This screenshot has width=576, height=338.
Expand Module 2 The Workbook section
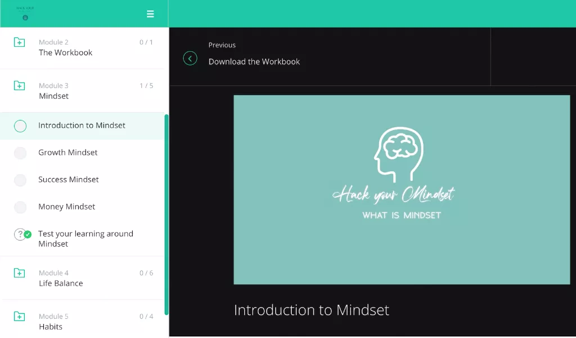click(82, 47)
